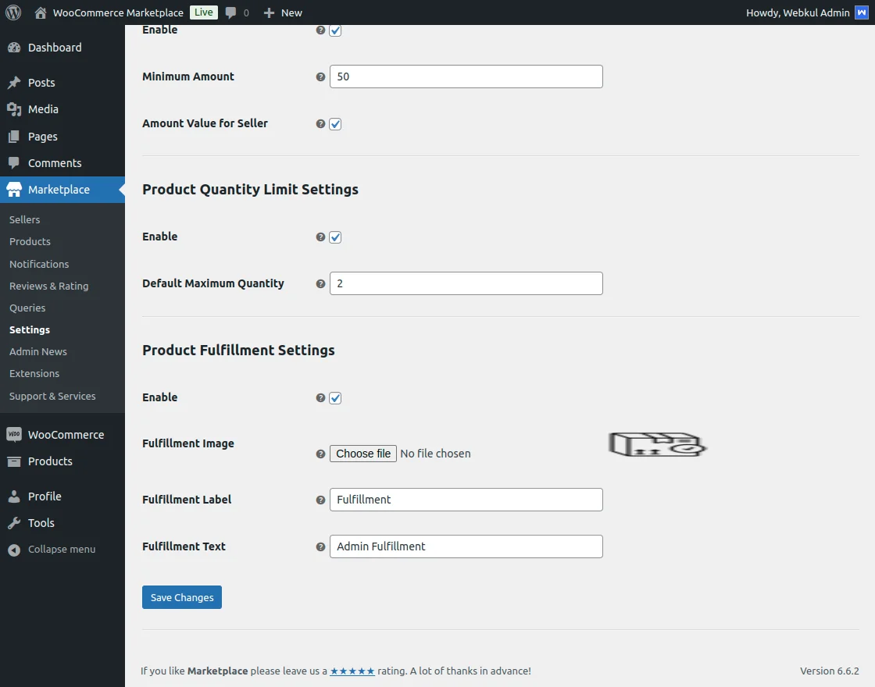The image size is (875, 687).
Task: Click the help icon next to Fulfillment Image
Action: (x=320, y=453)
